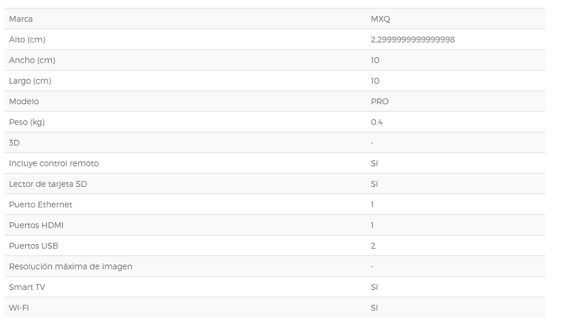Click the Largo (cm) label
Viewport: 579px width, 326px height.
tap(30, 81)
